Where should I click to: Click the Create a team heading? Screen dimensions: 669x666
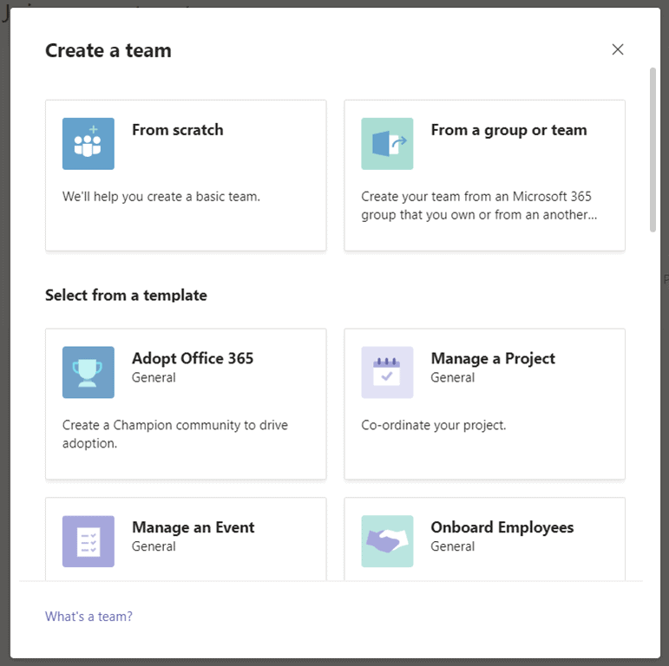(x=108, y=50)
